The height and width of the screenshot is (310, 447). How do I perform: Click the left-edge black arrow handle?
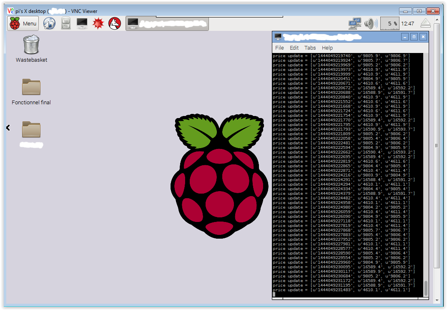pos(8,128)
